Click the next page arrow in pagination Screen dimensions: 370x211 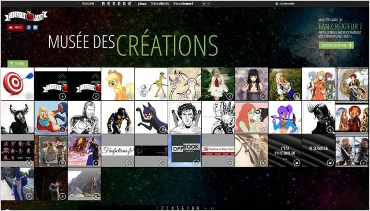click(x=205, y=209)
